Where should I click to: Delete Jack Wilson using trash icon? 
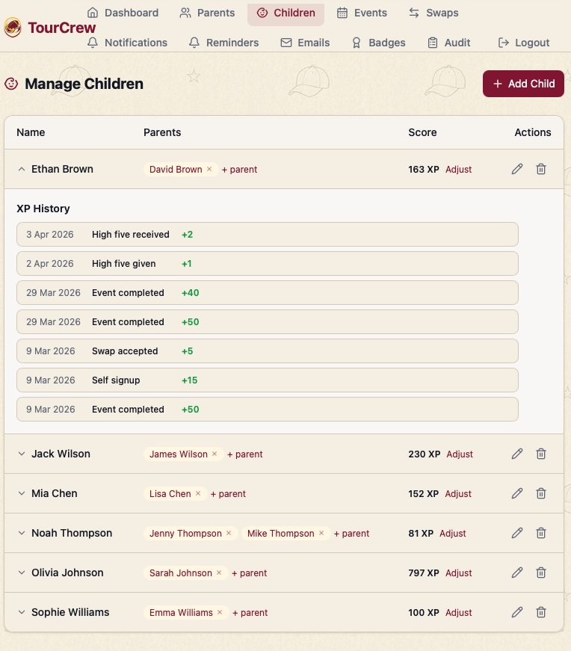[540, 454]
